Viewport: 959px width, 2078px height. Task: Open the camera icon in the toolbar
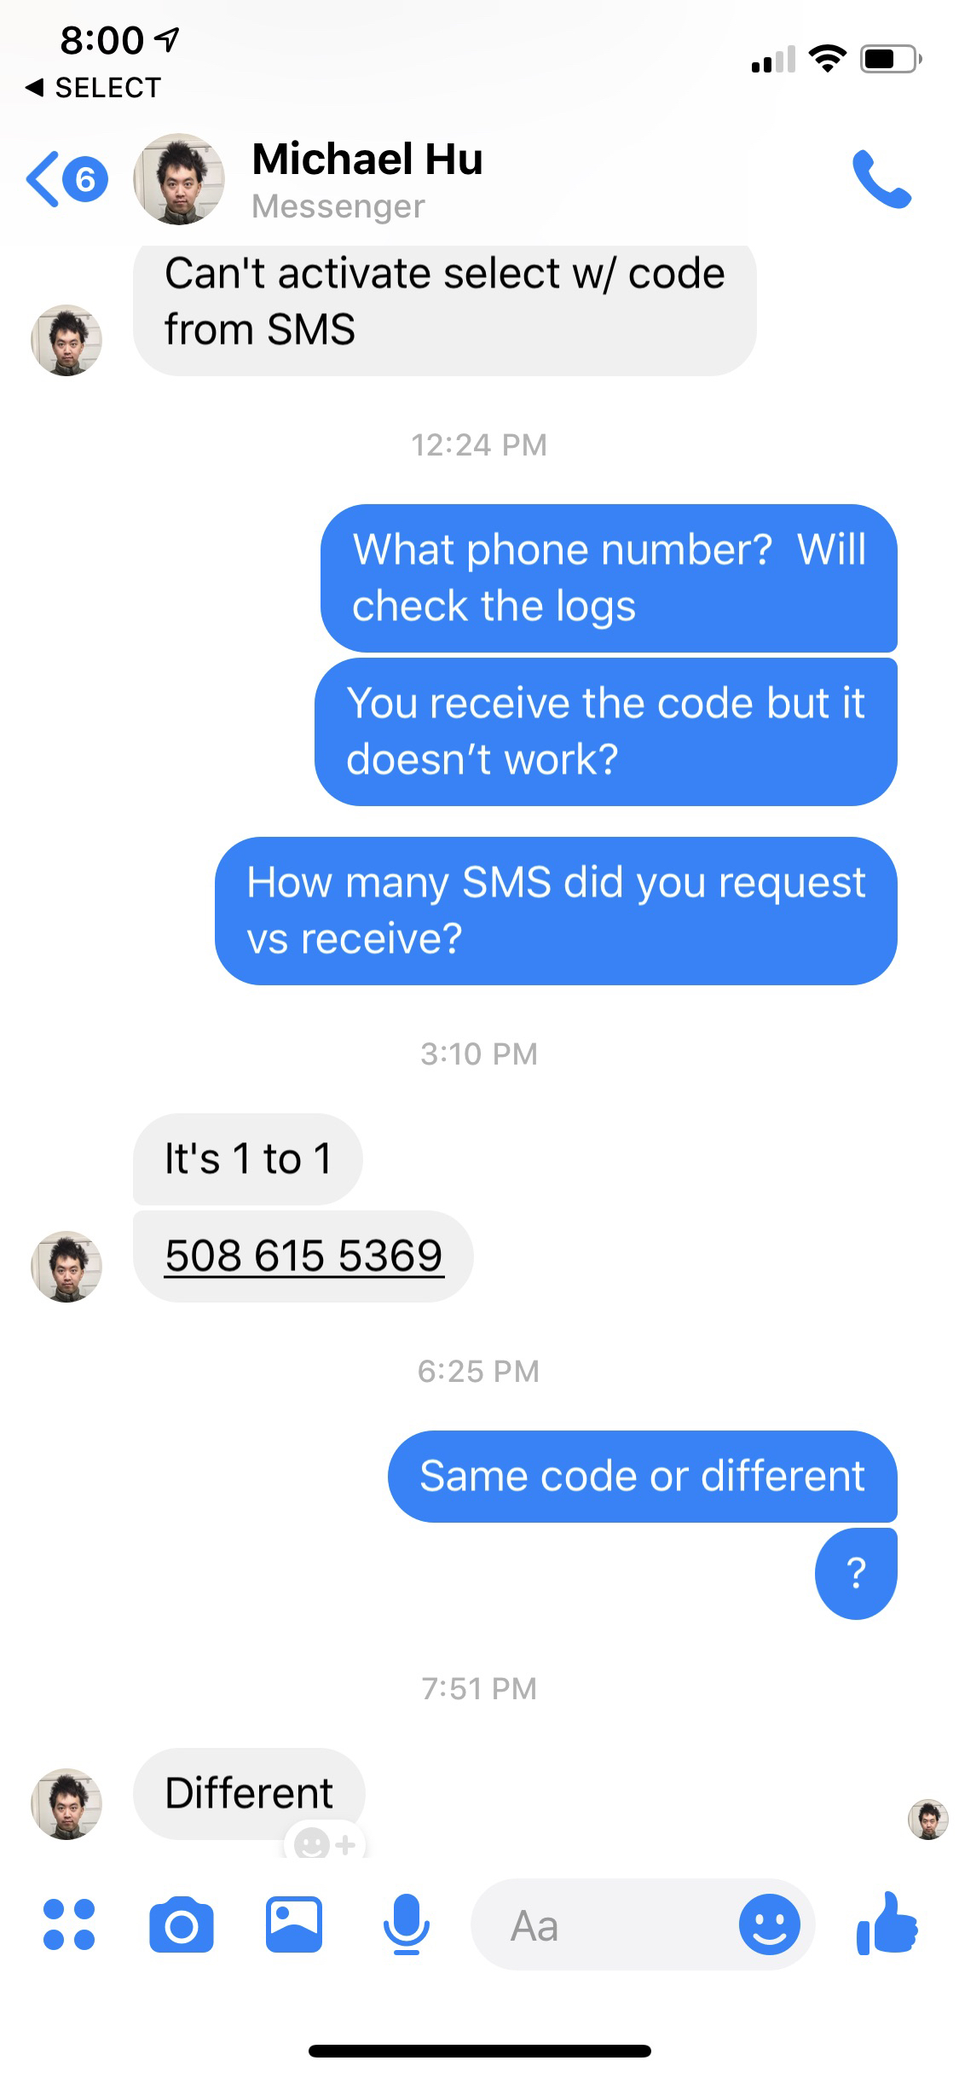(181, 1924)
